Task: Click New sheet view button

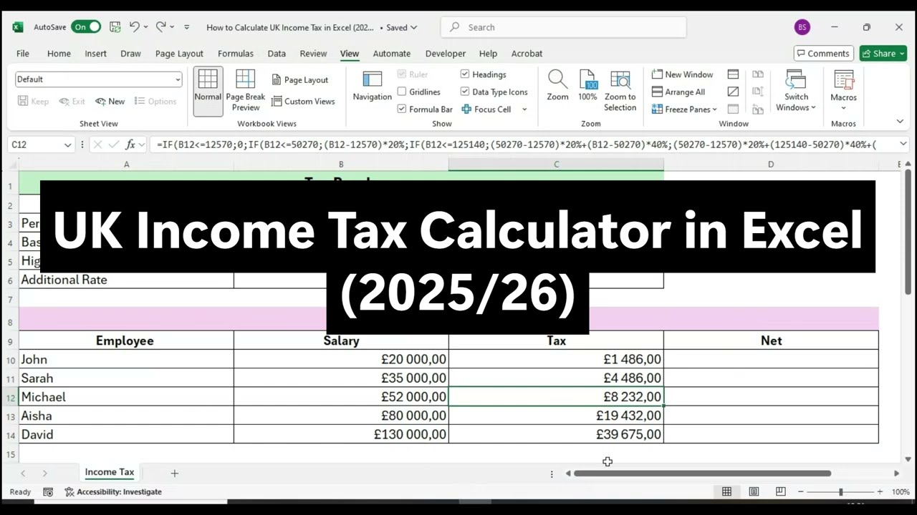Action: point(110,102)
